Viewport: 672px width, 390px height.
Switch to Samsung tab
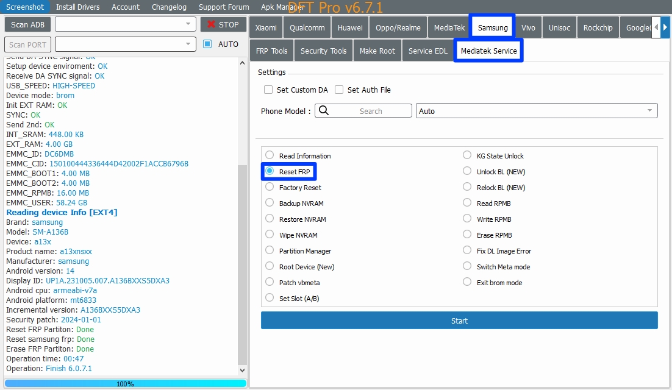pyautogui.click(x=493, y=27)
